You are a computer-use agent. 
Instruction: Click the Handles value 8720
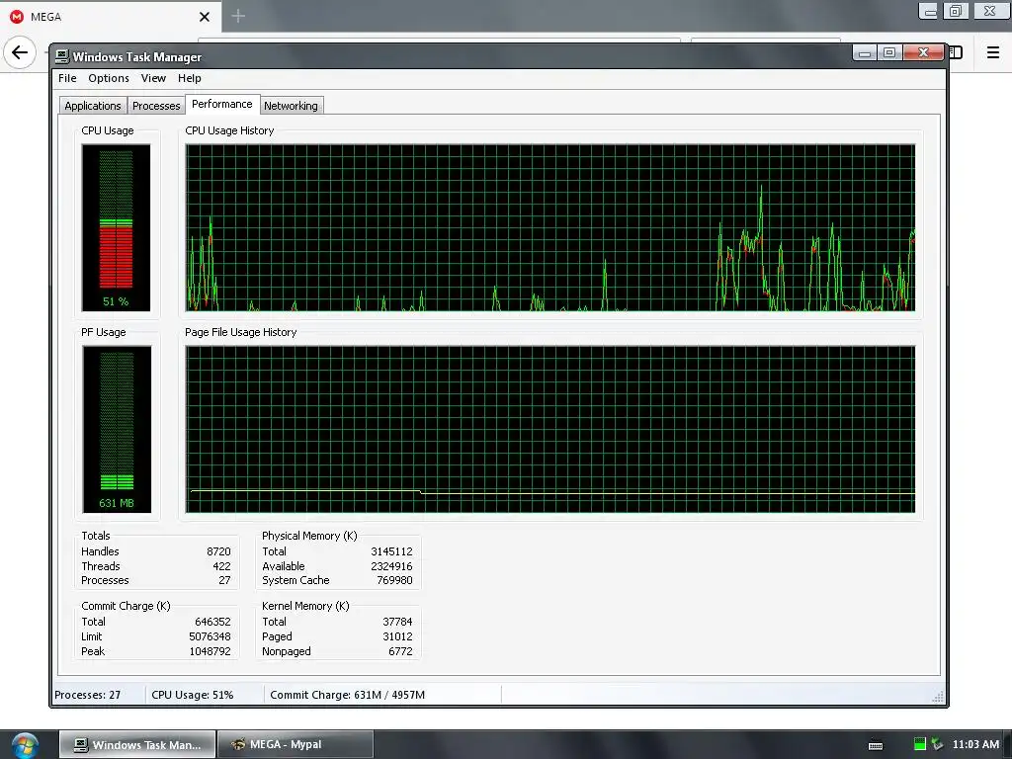coord(218,551)
